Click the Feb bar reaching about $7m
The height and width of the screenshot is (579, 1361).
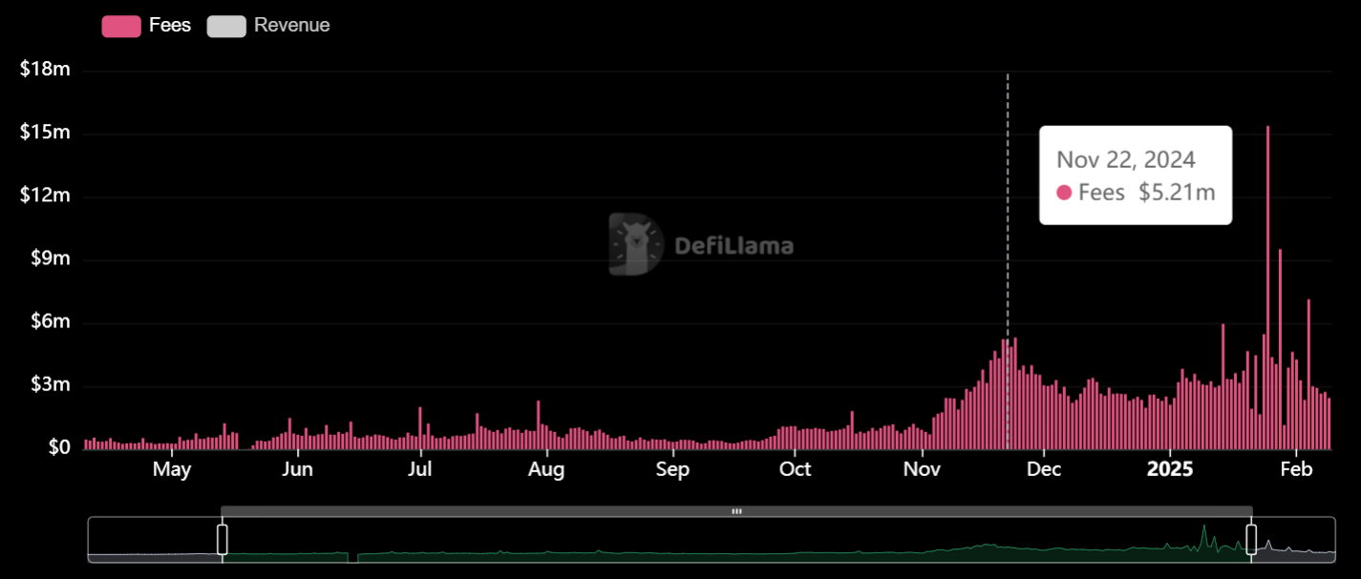click(1308, 374)
